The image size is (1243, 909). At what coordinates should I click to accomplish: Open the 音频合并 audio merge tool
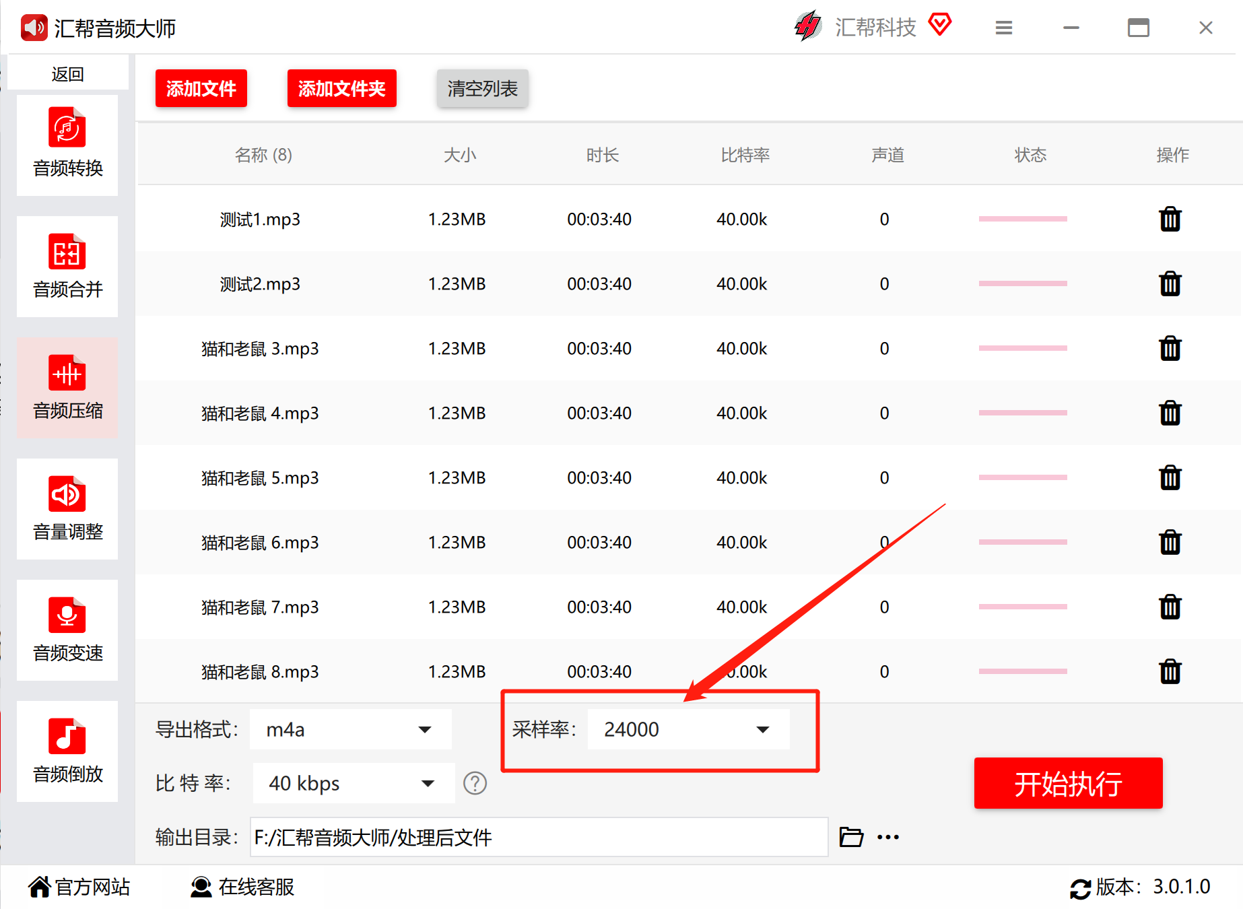tap(67, 266)
